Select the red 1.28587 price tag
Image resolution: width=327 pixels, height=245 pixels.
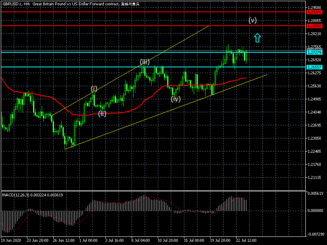click(x=315, y=26)
